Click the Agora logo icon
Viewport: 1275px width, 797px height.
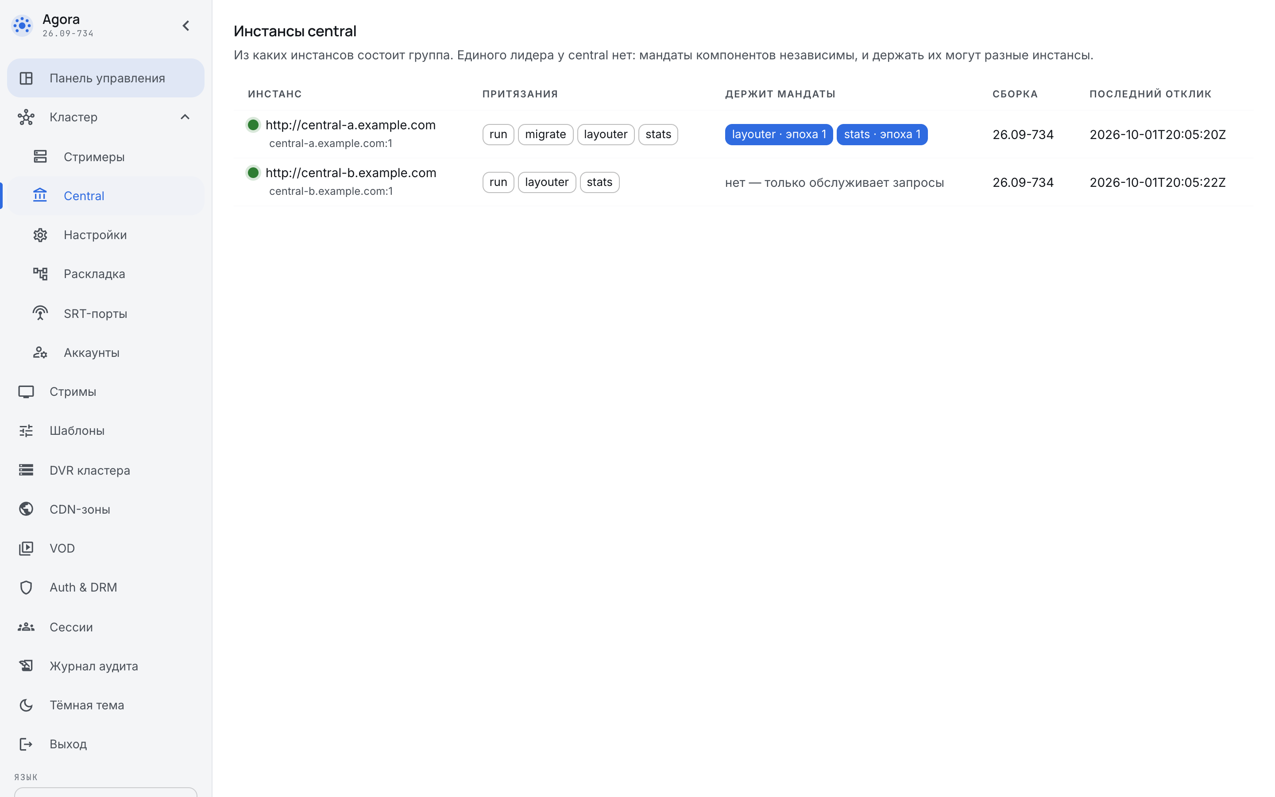click(22, 25)
